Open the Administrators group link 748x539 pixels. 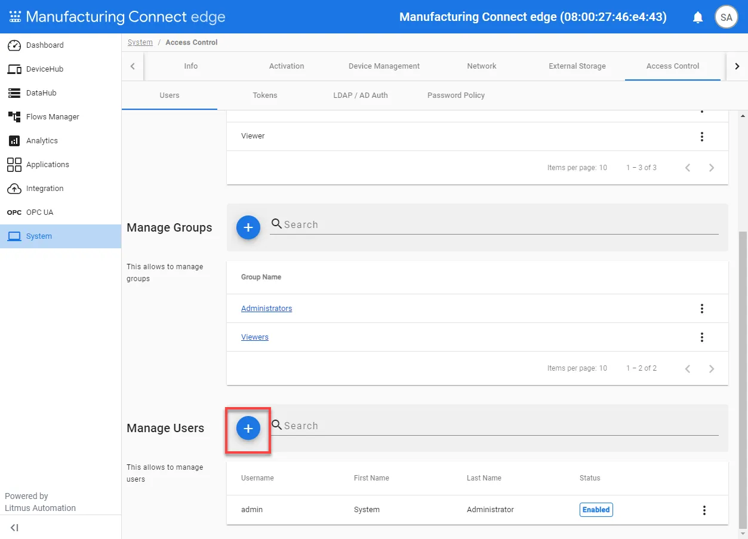pyautogui.click(x=266, y=309)
